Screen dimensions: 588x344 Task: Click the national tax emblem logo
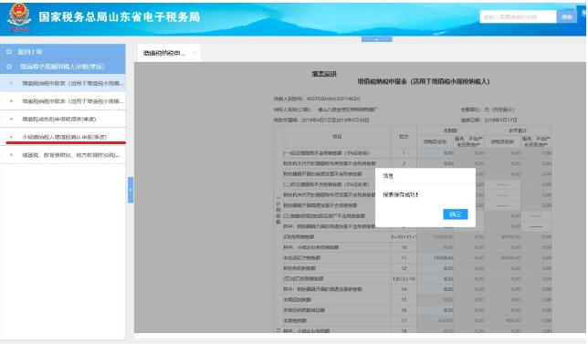(x=19, y=16)
